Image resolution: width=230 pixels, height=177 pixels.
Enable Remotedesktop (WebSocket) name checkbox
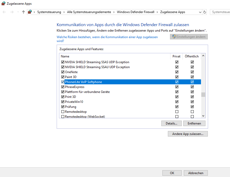click(63, 117)
